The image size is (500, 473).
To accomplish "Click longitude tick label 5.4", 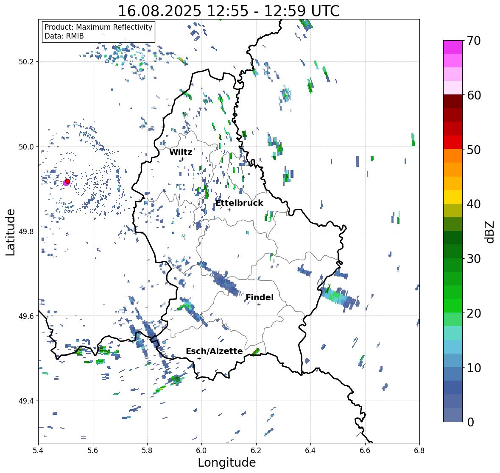I will (38, 450).
